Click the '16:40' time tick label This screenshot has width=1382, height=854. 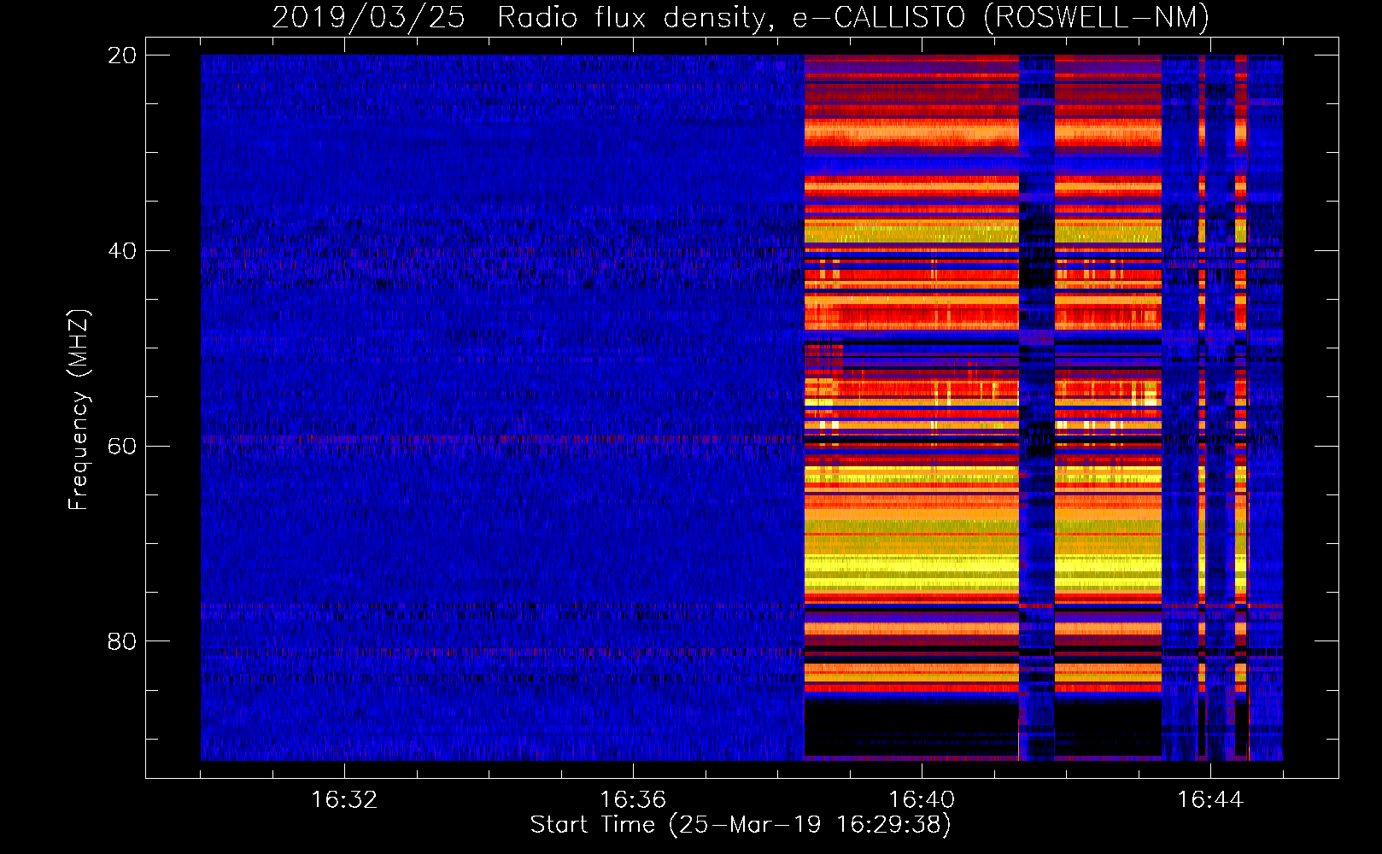click(x=922, y=800)
